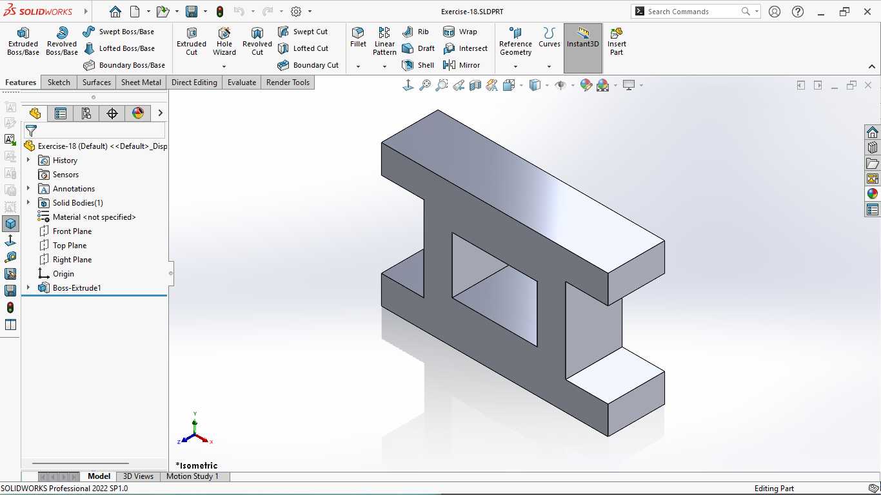Open the Reference Geometry dropdown arrow
The width and height of the screenshot is (881, 495).
pyautogui.click(x=515, y=66)
